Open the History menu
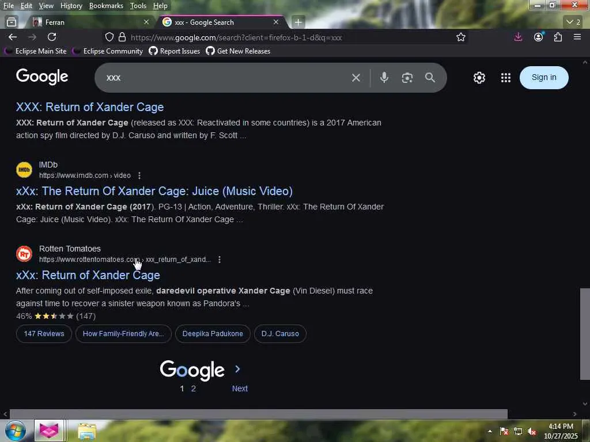 coord(71,6)
